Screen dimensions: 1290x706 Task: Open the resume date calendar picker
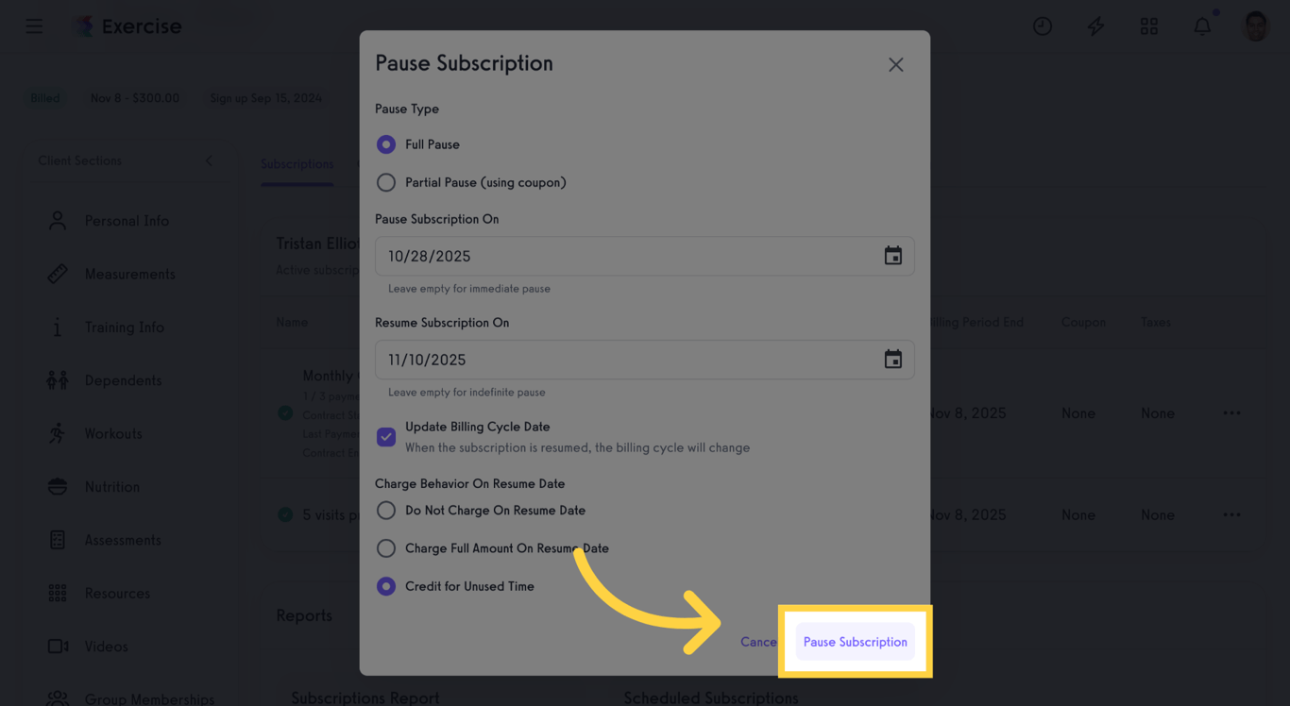pyautogui.click(x=892, y=360)
